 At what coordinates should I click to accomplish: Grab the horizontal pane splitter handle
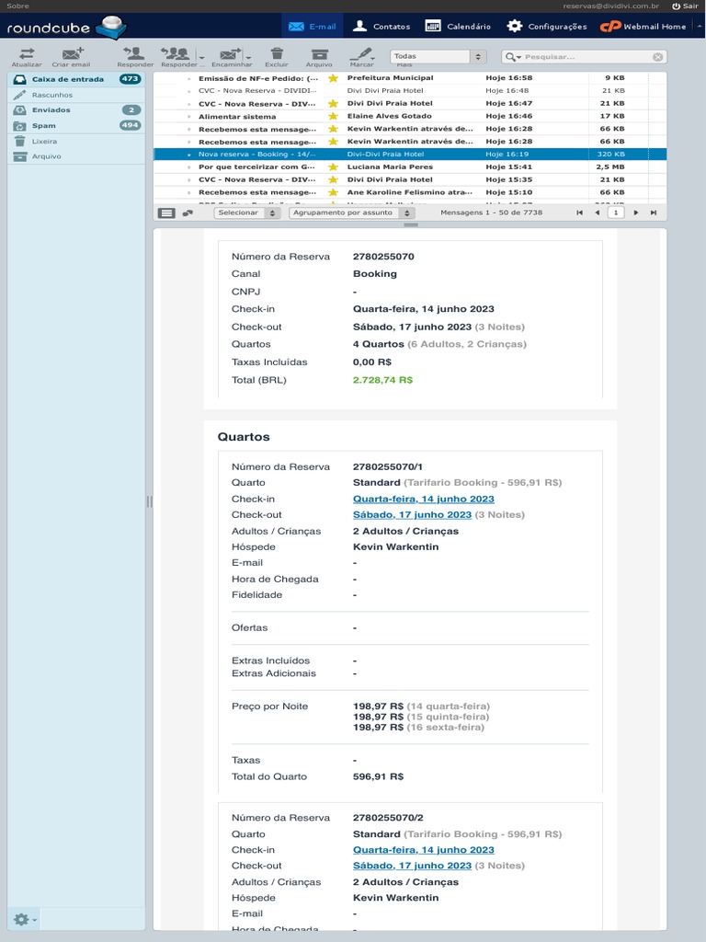(411, 224)
